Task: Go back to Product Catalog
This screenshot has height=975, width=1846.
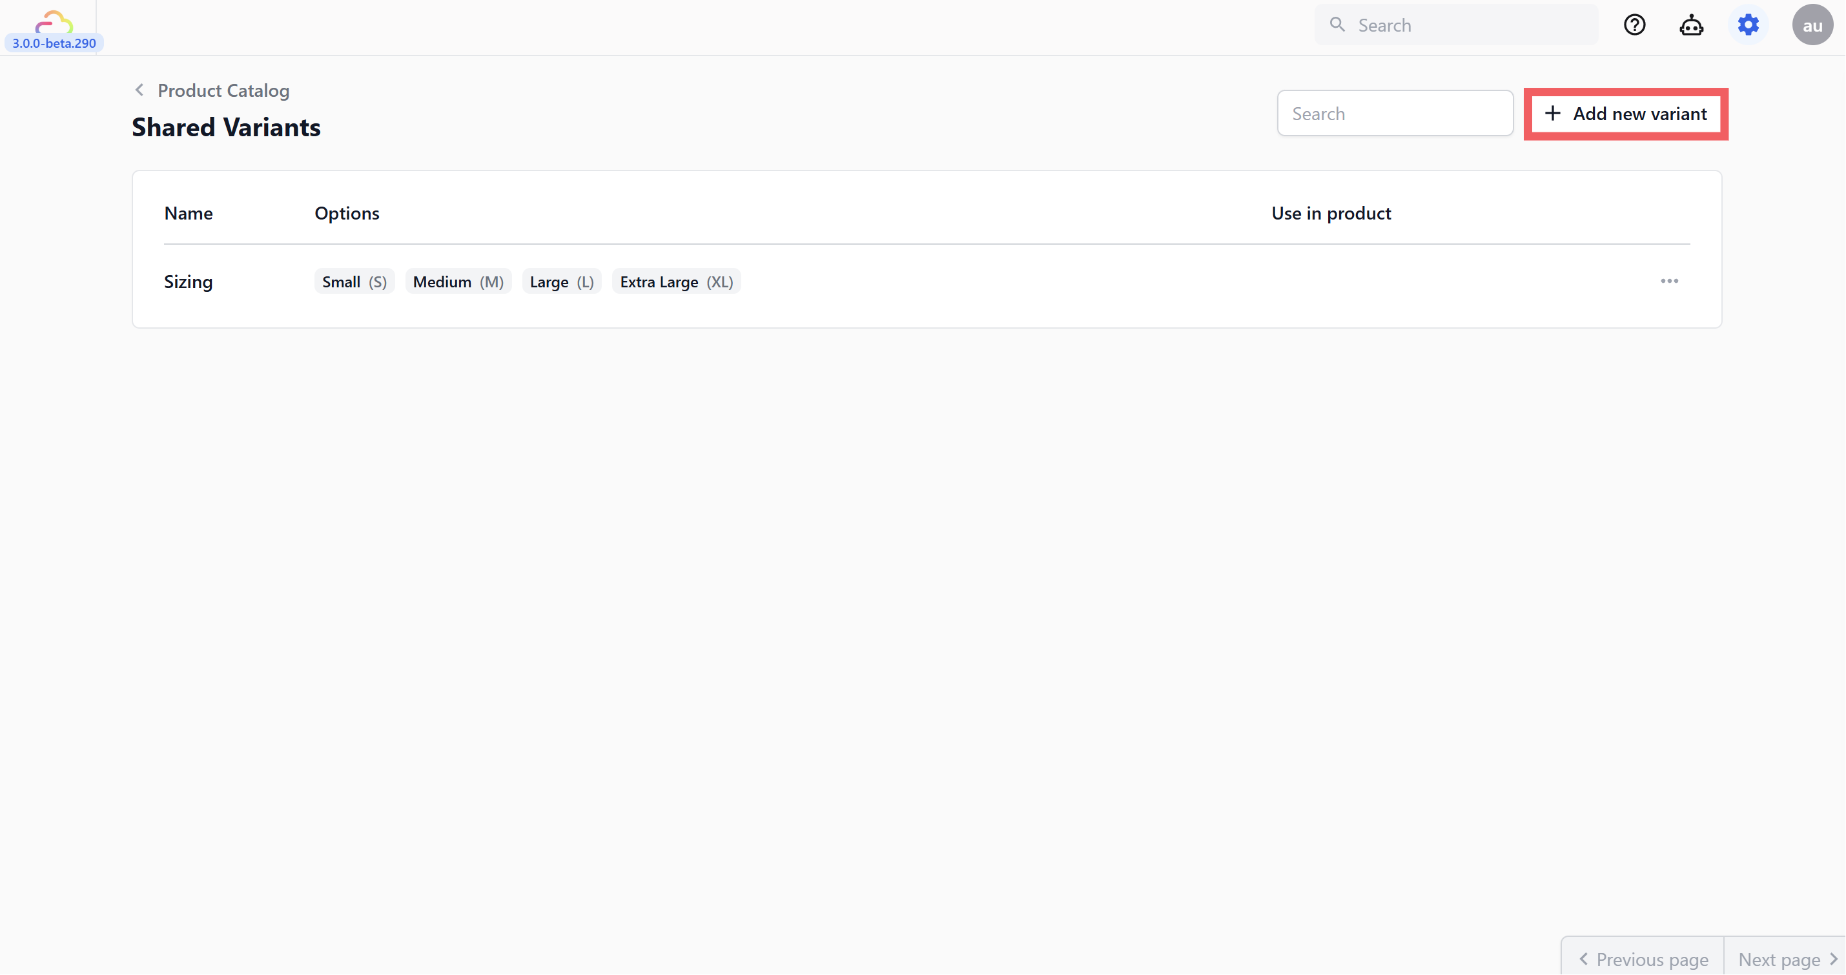Action: 223,90
